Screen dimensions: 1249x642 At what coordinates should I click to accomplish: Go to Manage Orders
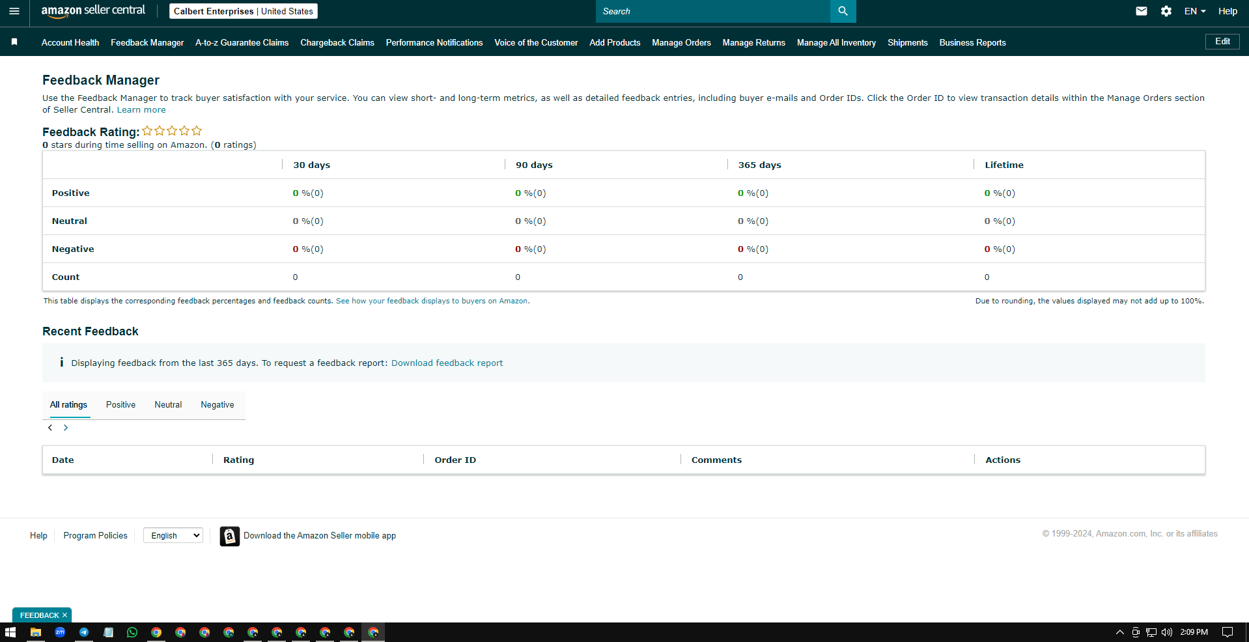[x=681, y=42]
